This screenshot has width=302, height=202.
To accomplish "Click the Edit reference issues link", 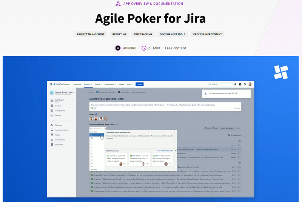I will [x=165, y=151].
